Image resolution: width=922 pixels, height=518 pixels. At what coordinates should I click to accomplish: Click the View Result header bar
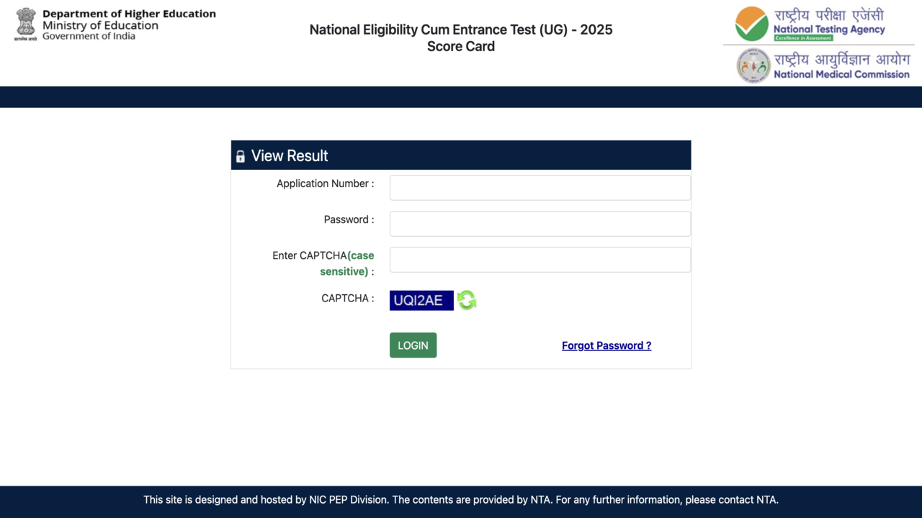(461, 155)
